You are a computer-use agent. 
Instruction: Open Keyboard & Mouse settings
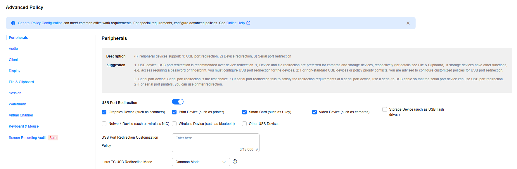(x=24, y=126)
